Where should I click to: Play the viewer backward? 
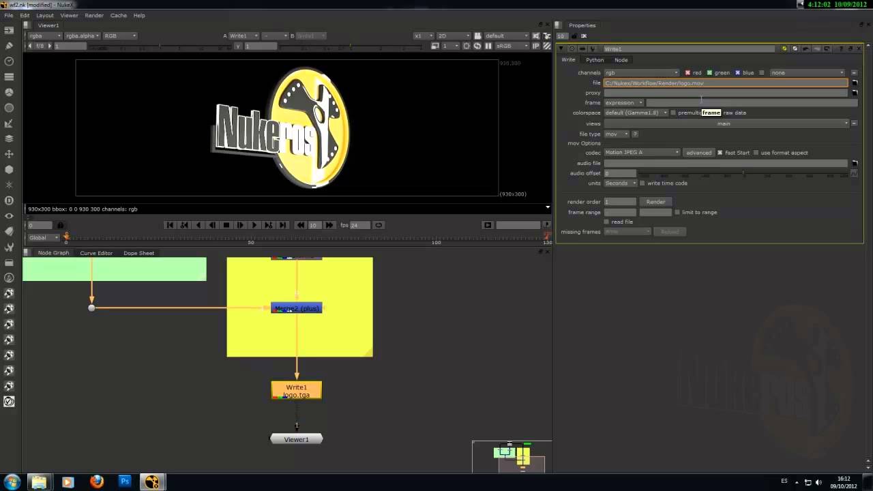[x=198, y=225]
